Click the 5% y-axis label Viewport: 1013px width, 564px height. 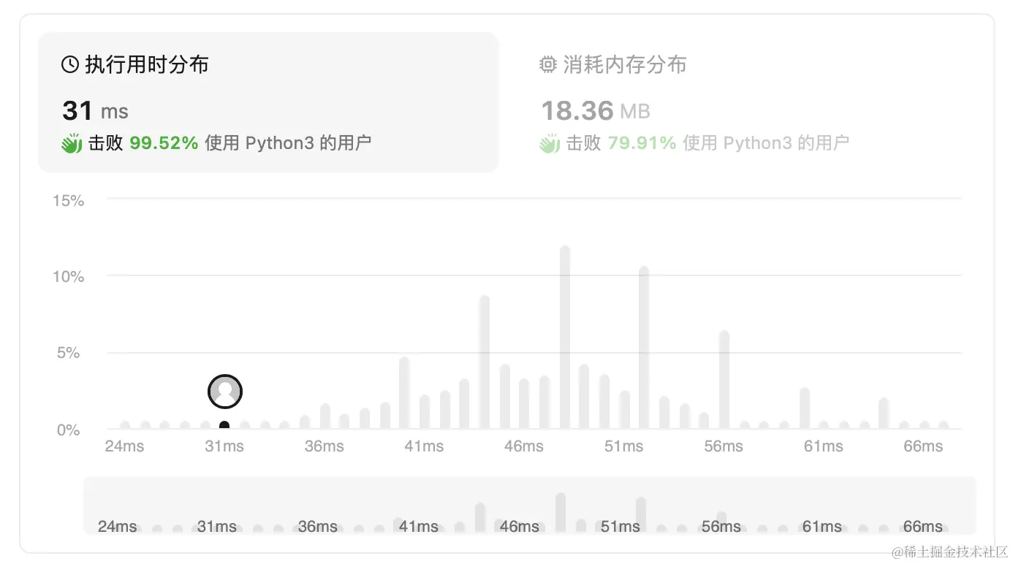(68, 353)
